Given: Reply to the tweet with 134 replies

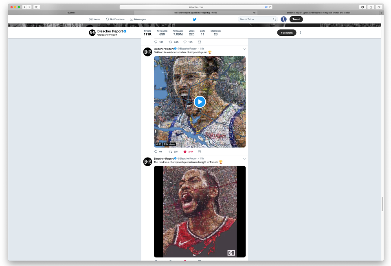Looking at the screenshot, I should point(156,42).
